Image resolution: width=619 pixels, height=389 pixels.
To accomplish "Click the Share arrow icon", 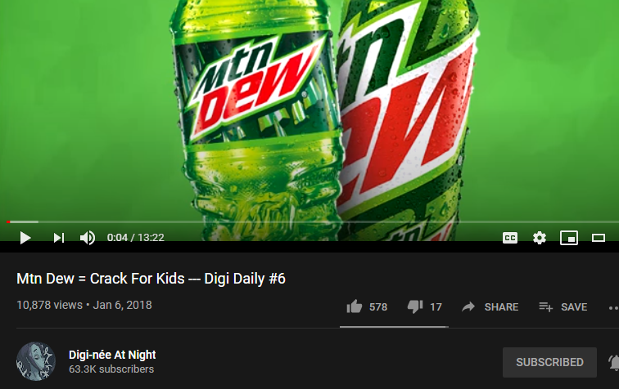I will [468, 306].
